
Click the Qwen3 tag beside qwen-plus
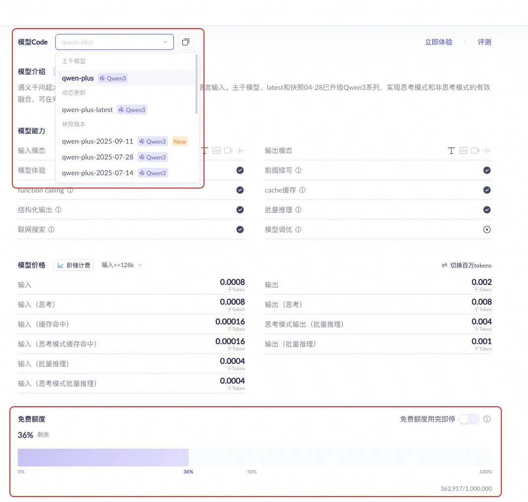[x=113, y=78]
